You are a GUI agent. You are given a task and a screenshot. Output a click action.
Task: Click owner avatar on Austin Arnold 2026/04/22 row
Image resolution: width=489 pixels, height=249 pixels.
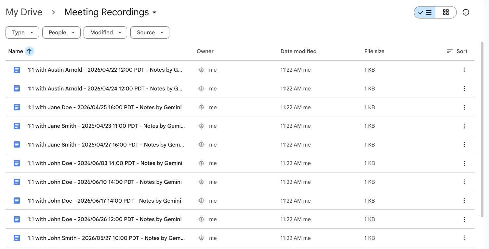click(201, 70)
